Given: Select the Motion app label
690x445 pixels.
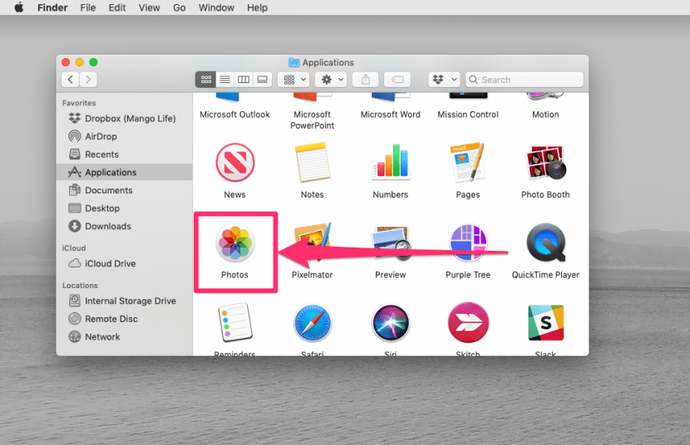Looking at the screenshot, I should click(x=545, y=115).
